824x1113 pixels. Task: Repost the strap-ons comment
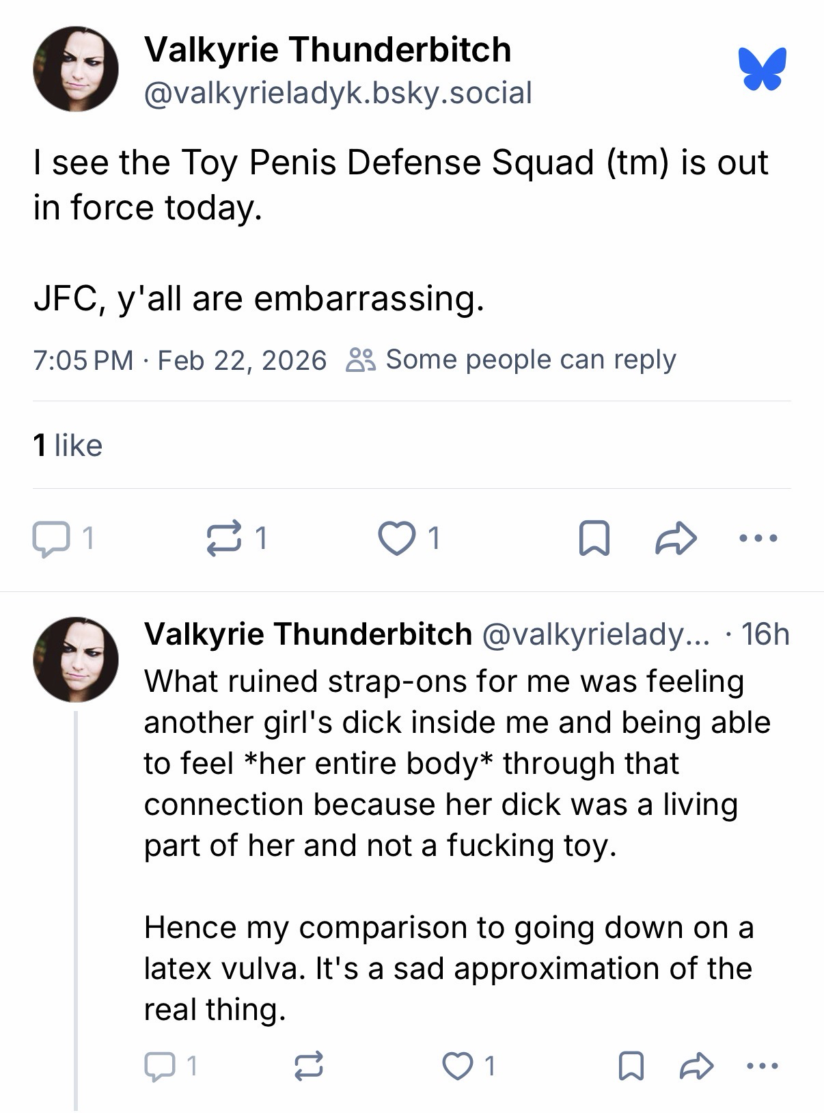[x=308, y=1066]
